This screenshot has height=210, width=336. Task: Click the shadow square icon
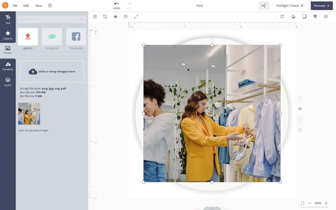pos(304,17)
